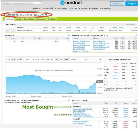The height and width of the screenshot is (131, 140).
Task: Open the Dagens alla avslut link
Action: [x=80, y=51]
